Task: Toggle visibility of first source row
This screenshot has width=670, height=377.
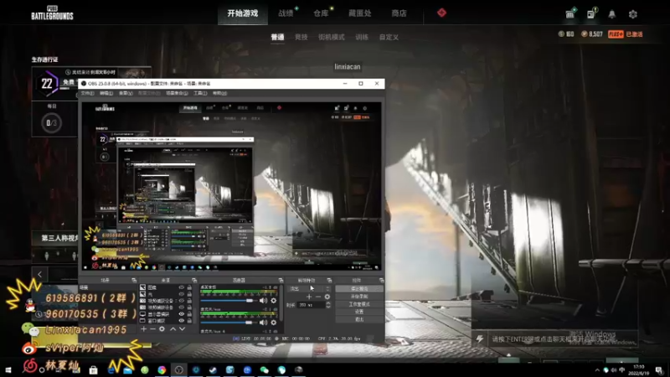Action: pos(181,287)
